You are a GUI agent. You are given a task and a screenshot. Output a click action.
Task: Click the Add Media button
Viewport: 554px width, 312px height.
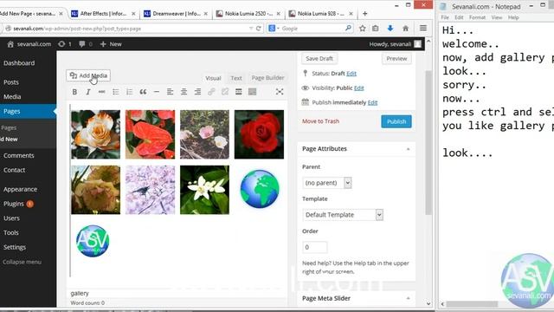pyautogui.click(x=88, y=75)
